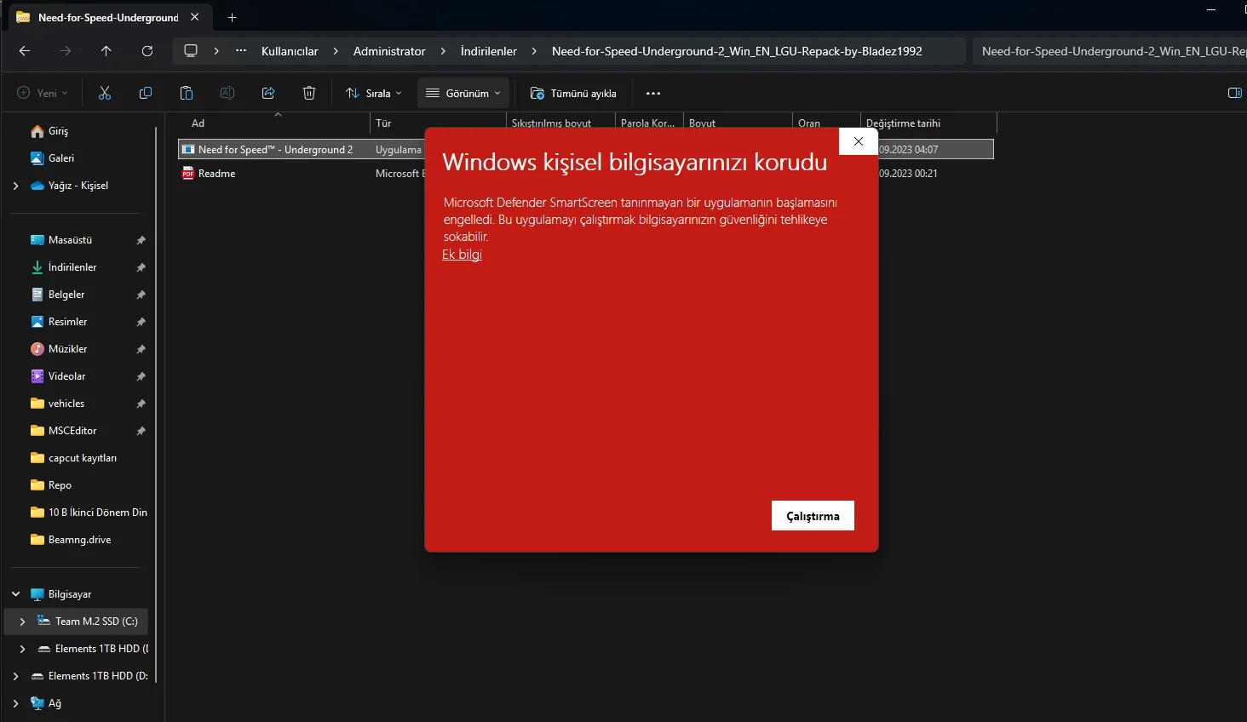Open the Repo folder in sidebar
This screenshot has width=1247, height=722.
pos(60,485)
